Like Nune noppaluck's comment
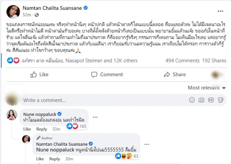The height and width of the screenshot is (164, 231). click(x=27, y=129)
